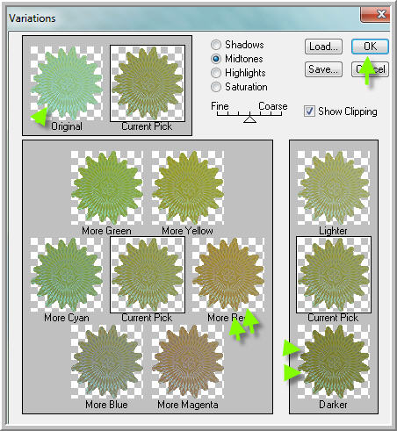Apply the More Red variation
397x431 pixels.
228,275
